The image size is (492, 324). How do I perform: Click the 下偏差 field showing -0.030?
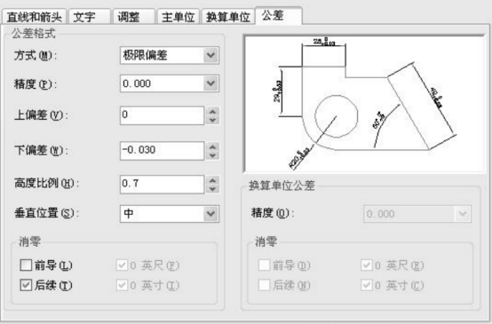coord(162,151)
